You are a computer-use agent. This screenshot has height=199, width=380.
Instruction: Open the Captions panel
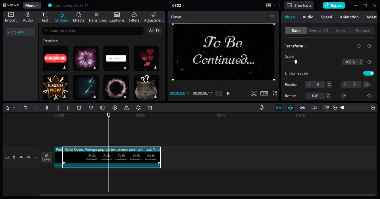(x=117, y=17)
